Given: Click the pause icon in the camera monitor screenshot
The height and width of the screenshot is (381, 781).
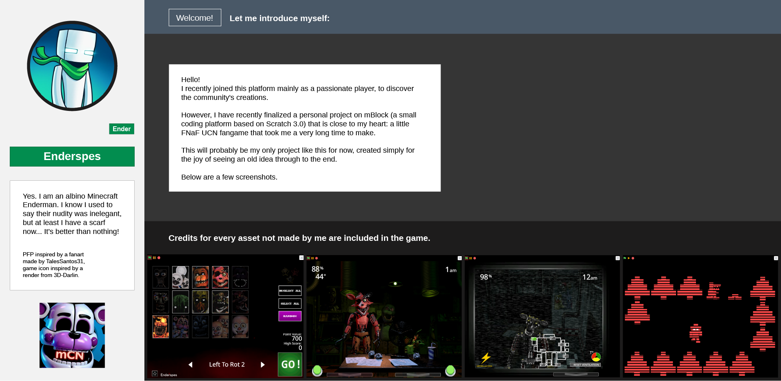Looking at the screenshot, I should [471, 258].
